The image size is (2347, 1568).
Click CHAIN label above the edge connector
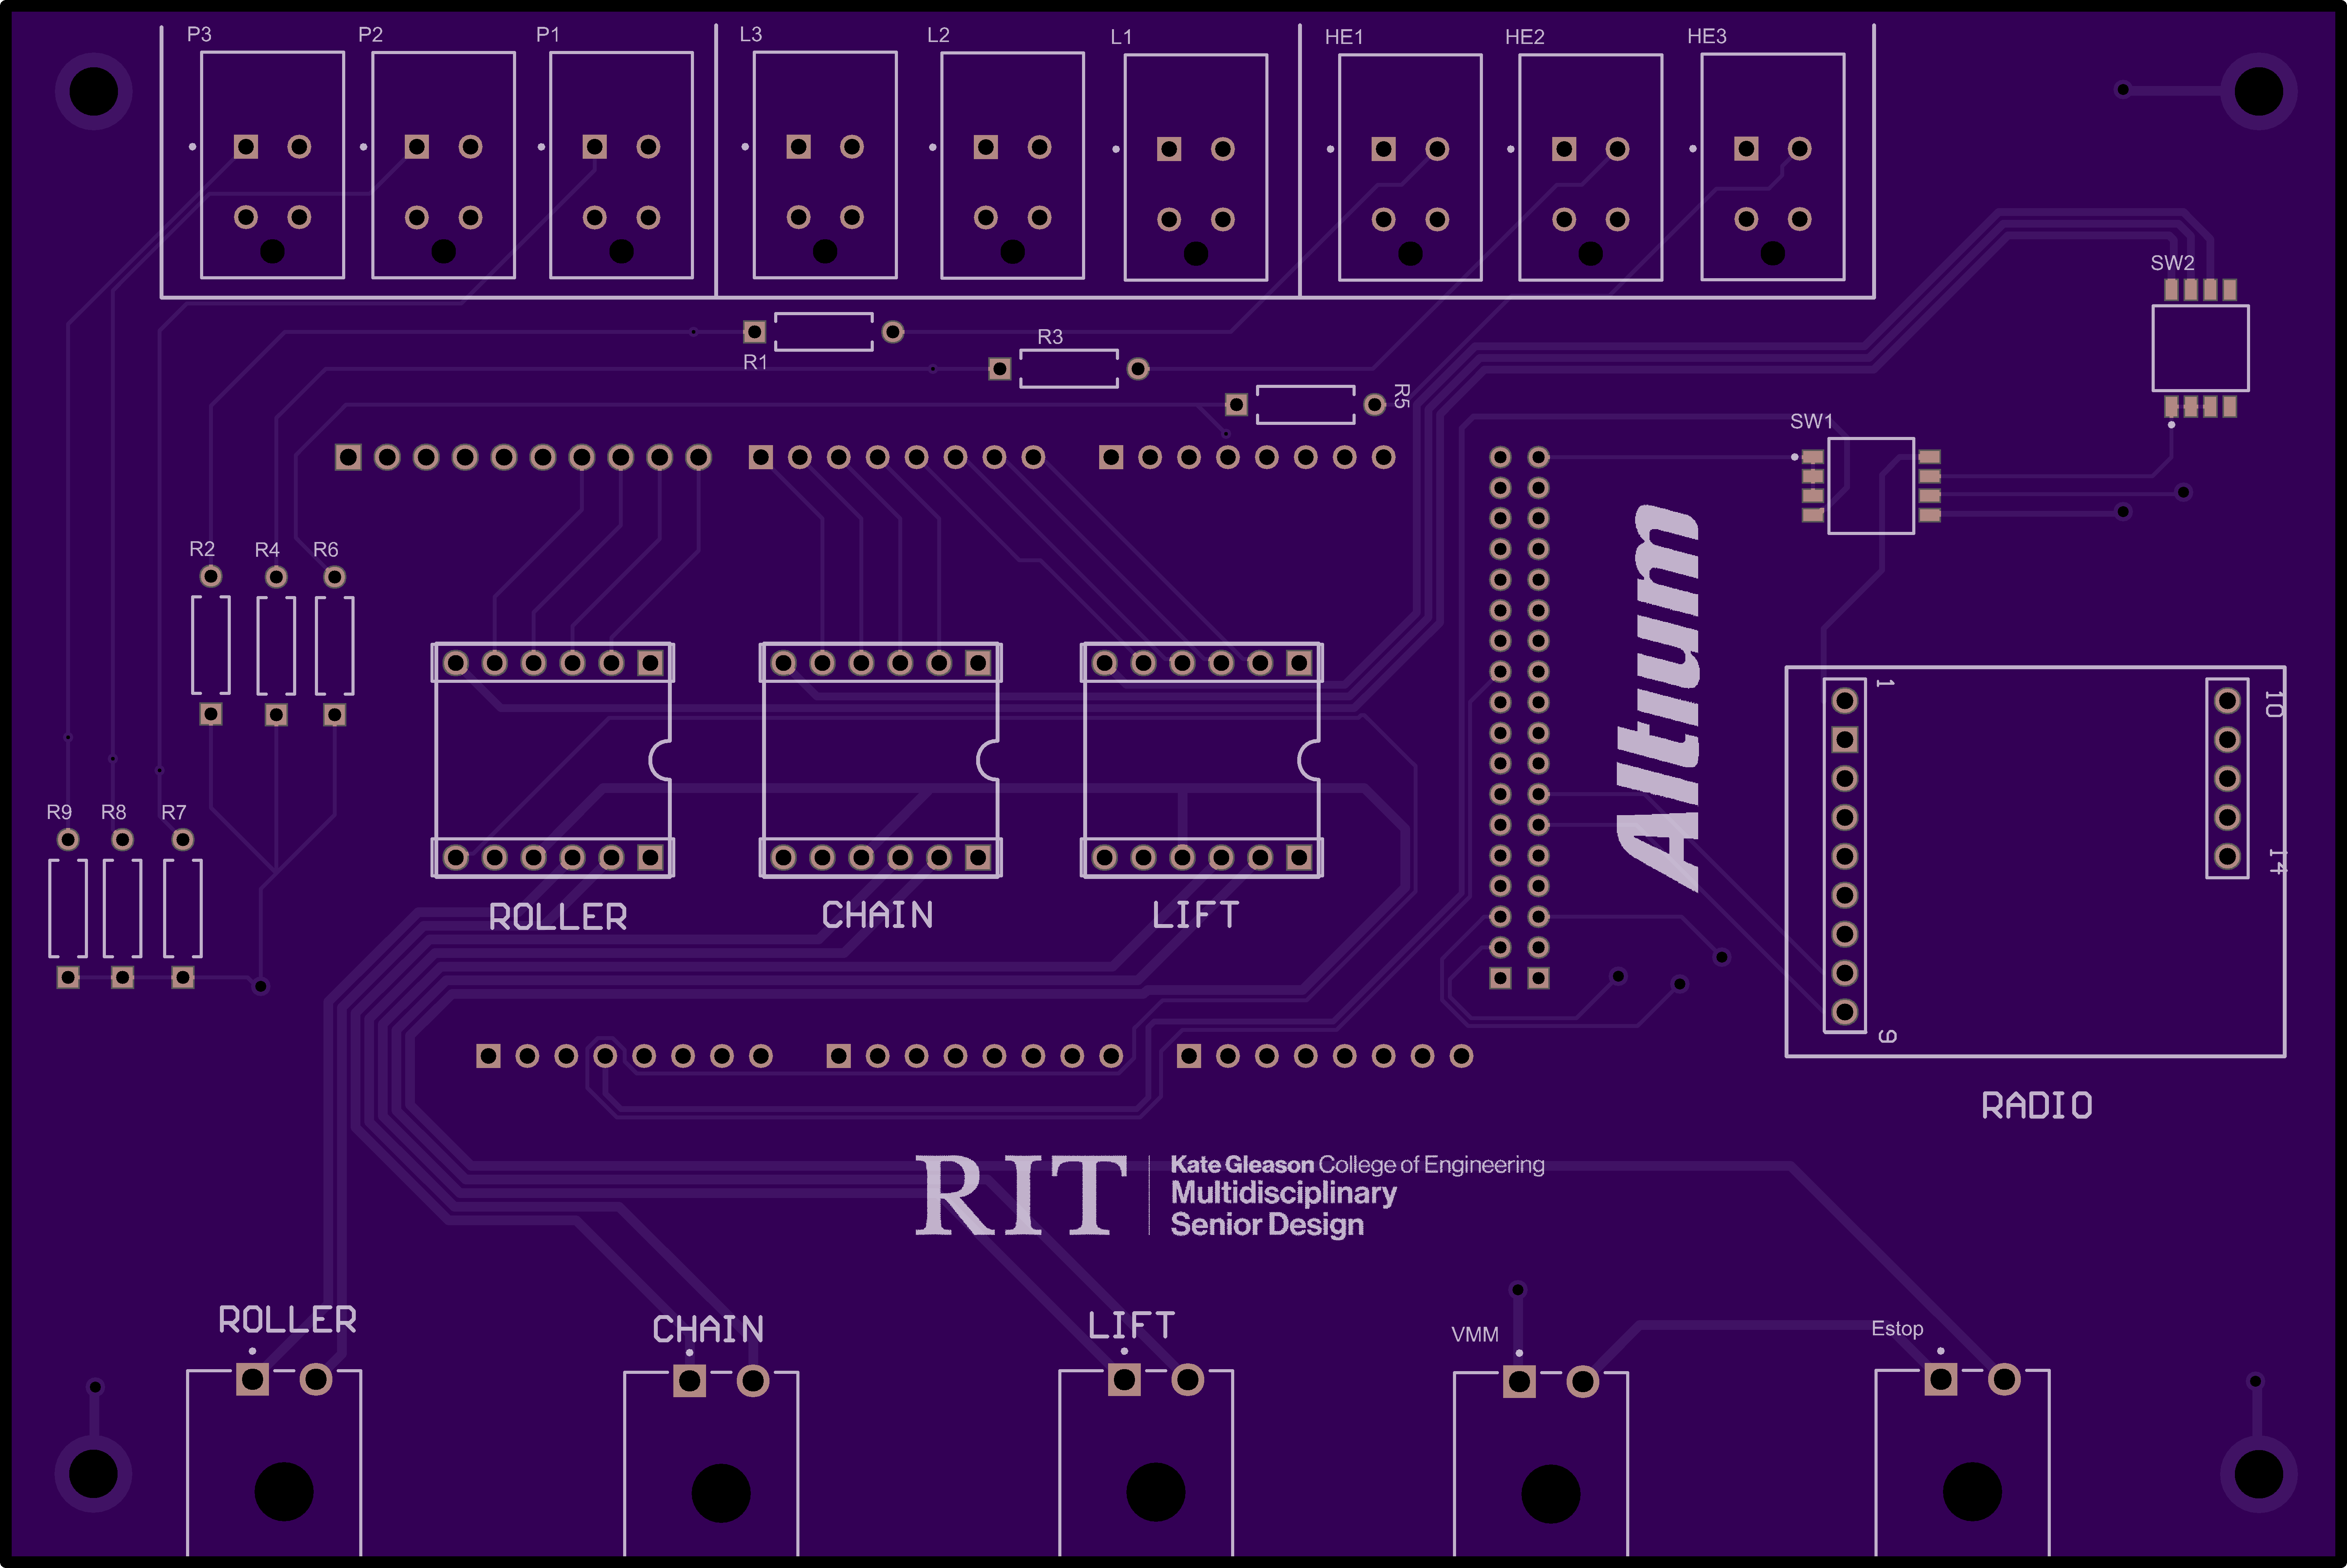[x=708, y=1329]
